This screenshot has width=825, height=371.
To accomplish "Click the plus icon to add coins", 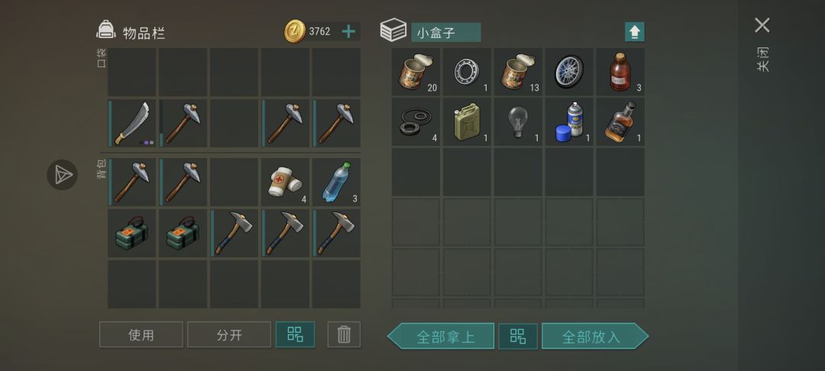I will (348, 31).
